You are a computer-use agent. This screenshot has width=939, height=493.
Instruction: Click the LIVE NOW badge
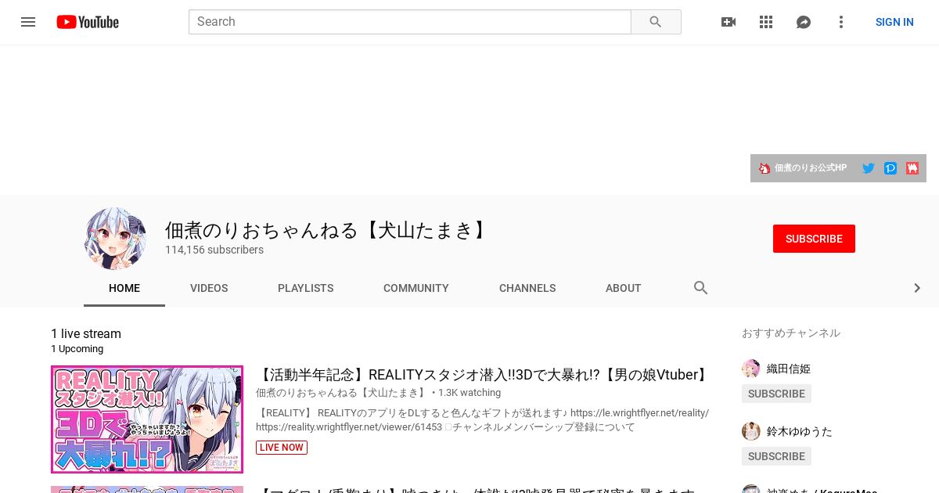[282, 448]
